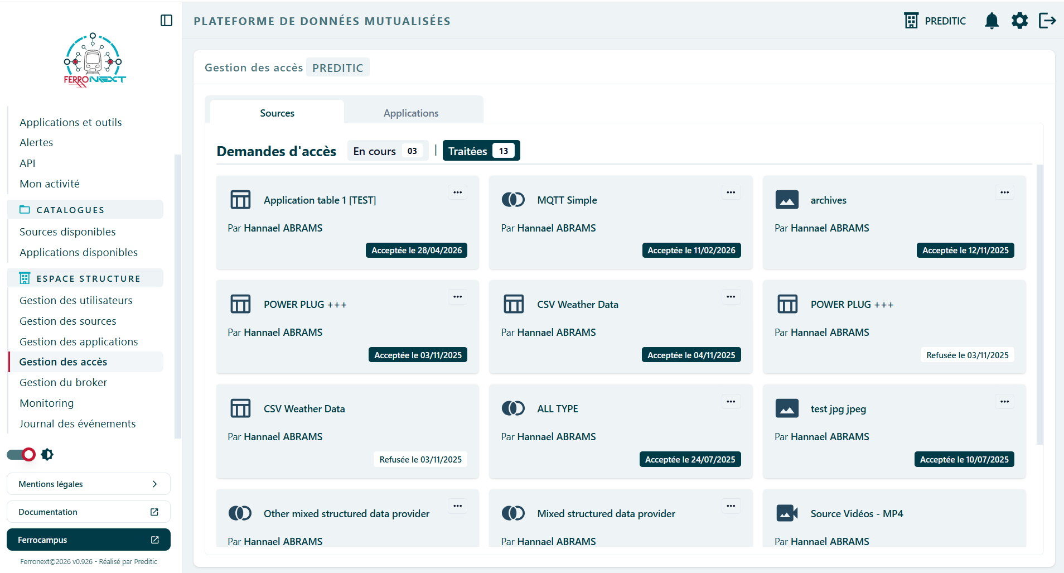1064x573 pixels.
Task: Go to Gestion des utilisateurs
Action: (76, 300)
